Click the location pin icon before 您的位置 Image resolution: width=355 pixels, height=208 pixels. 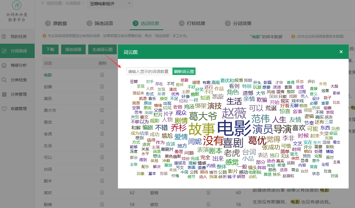click(x=43, y=3)
